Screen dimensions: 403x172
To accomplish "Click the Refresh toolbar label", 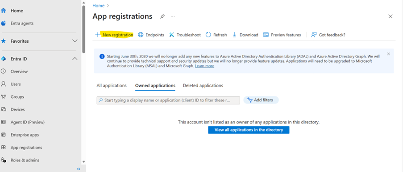I will point(220,35).
